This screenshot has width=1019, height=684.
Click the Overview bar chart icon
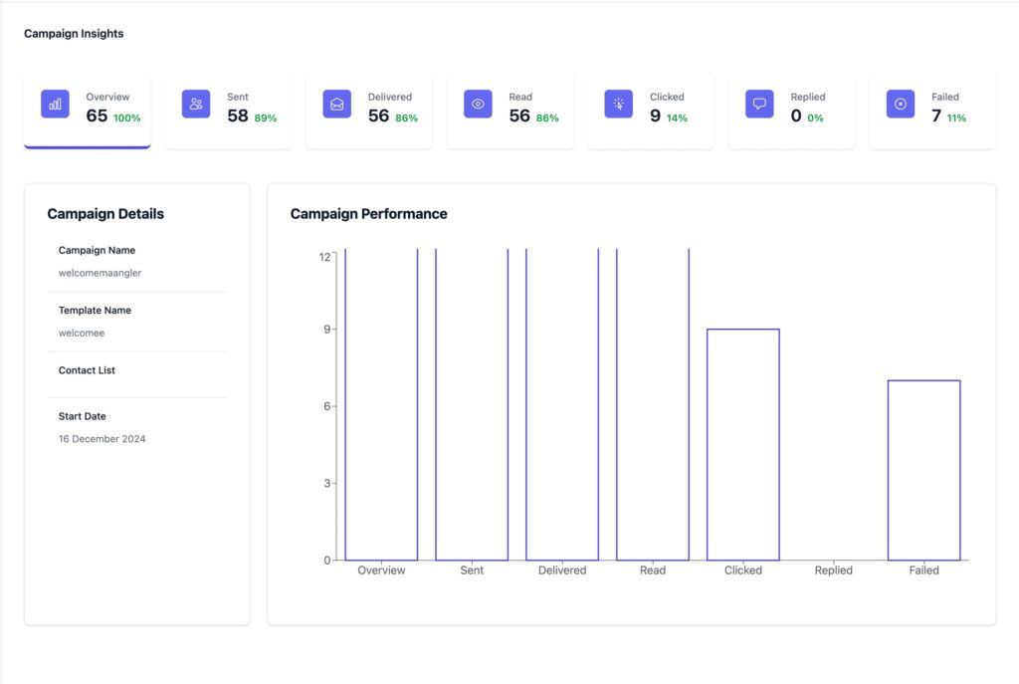55,104
